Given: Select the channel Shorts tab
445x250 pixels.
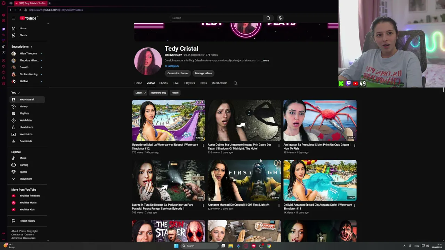Looking at the screenshot, I should click(163, 83).
